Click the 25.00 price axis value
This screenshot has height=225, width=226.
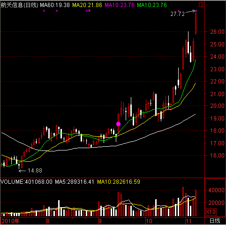[x=218, y=45]
